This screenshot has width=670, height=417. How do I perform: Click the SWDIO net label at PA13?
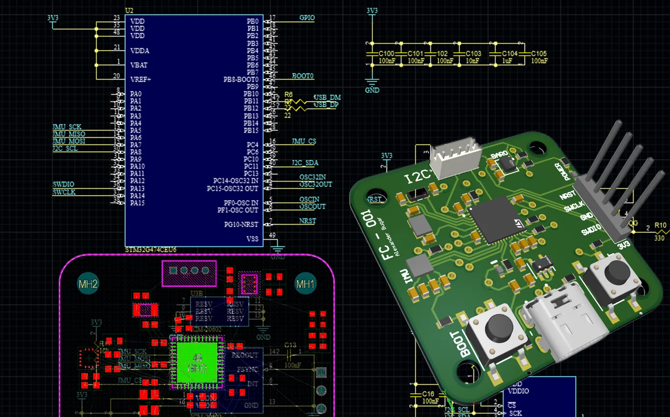[x=63, y=184]
